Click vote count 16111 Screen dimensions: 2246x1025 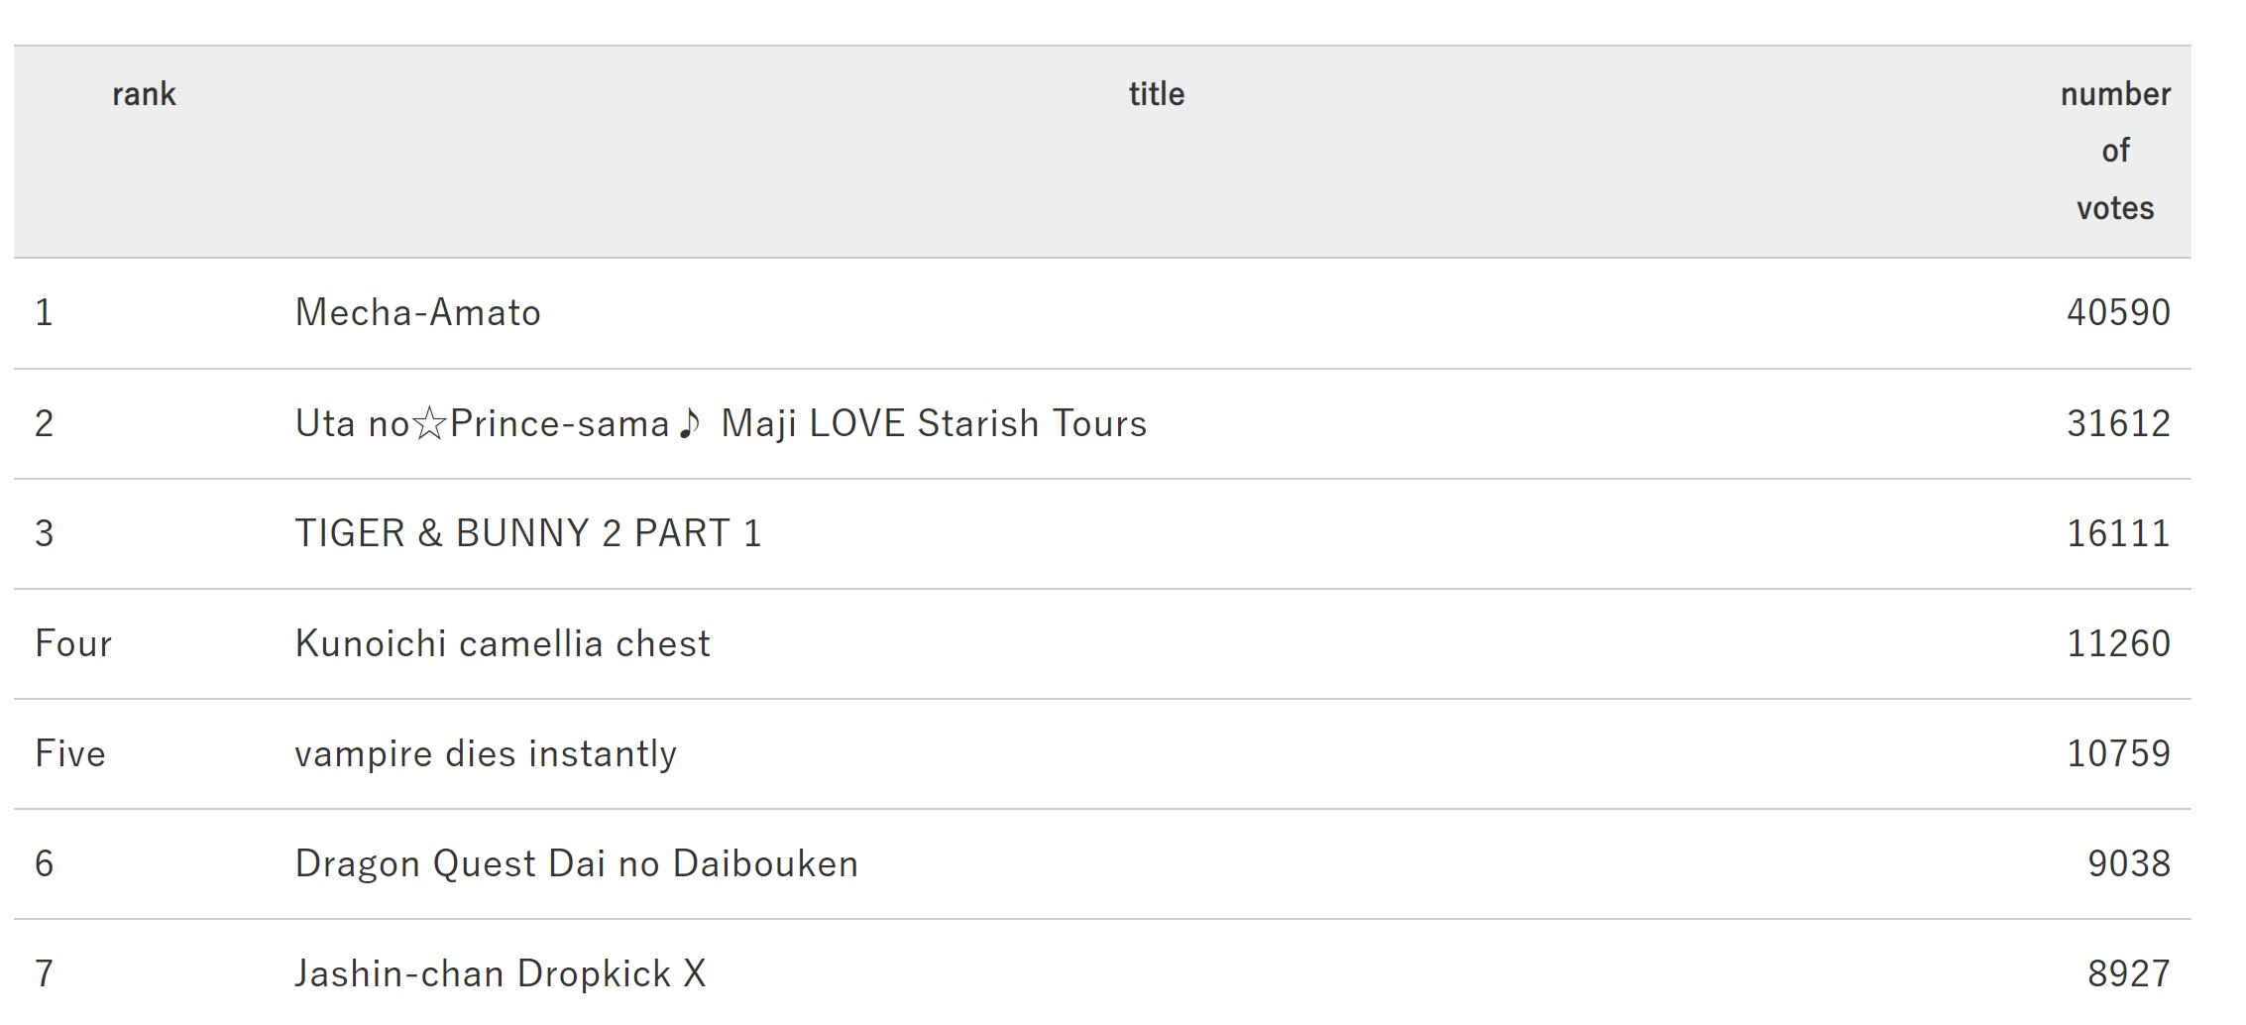2118,534
